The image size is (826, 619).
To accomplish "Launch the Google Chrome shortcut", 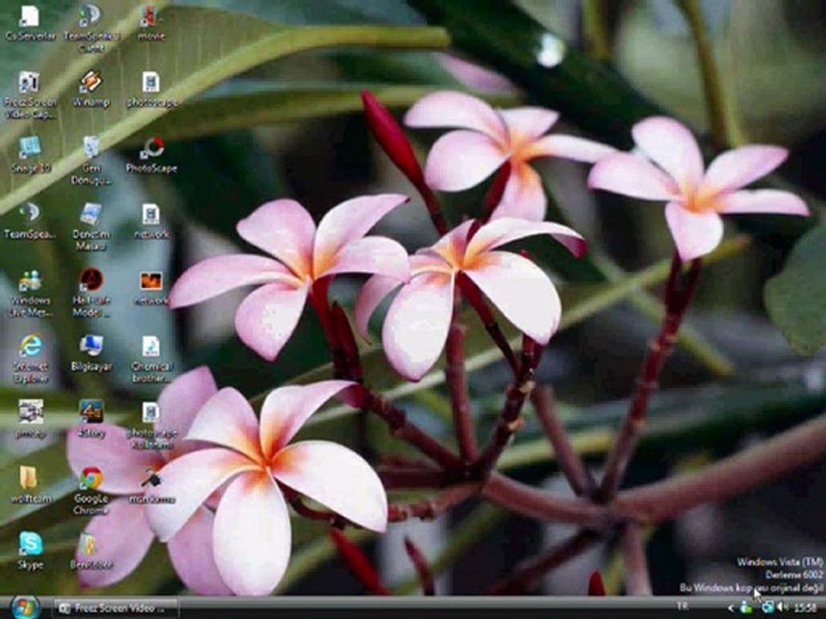I will point(90,491).
